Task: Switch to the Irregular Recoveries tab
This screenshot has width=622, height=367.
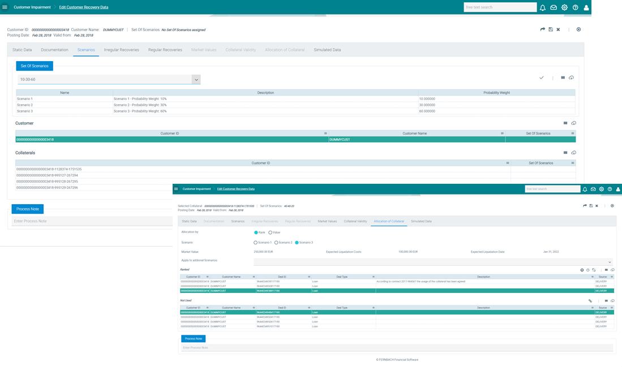Action: (121, 50)
